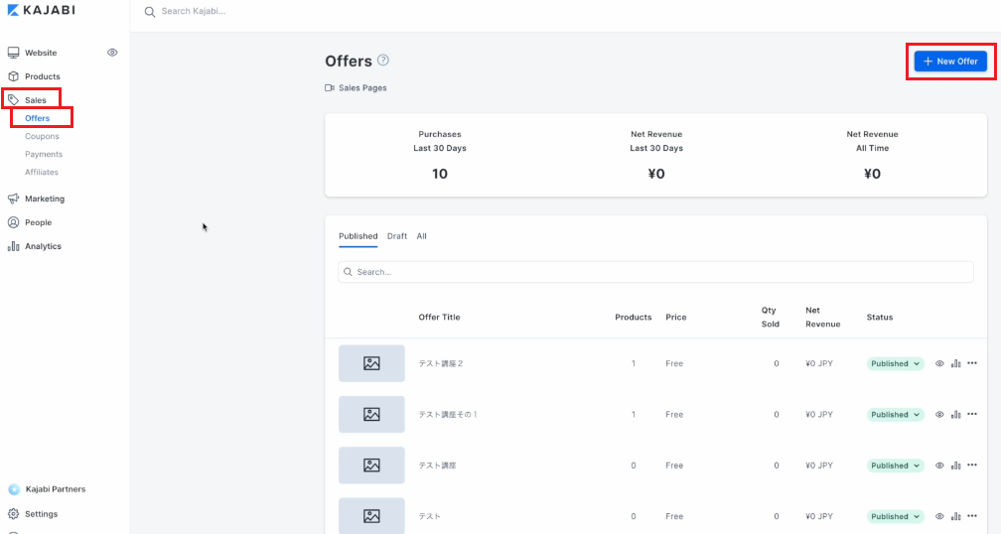Toggle the Website preview eye icon
This screenshot has width=1001, height=534.
coord(112,53)
